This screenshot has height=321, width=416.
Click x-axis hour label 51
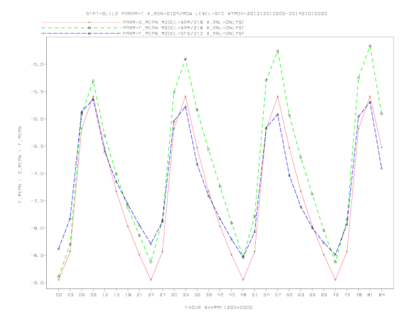(255, 295)
